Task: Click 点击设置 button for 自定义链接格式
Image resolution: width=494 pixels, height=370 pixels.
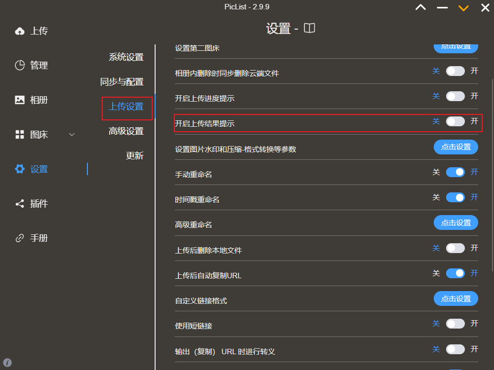Action: [455, 298]
